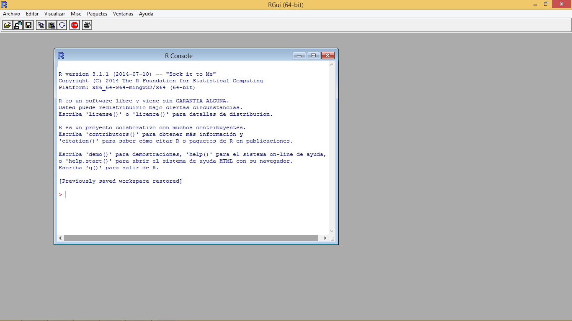Image resolution: width=572 pixels, height=321 pixels.
Task: Click the "Copyright (C) 2014" line
Action: point(161,81)
